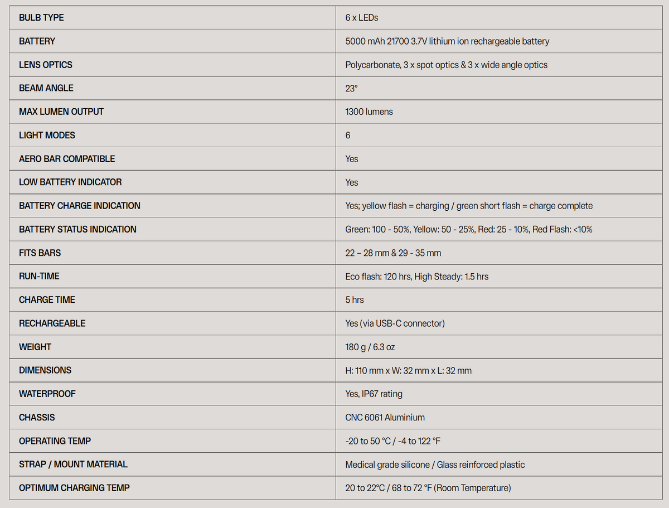This screenshot has height=508, width=669.
Task: Click the LENS OPTICS label
Action: click(x=46, y=65)
